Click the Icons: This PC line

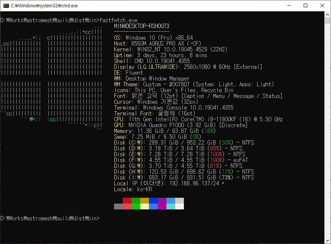(x=174, y=90)
